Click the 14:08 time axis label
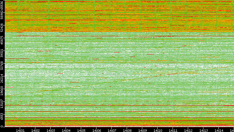234x132 pixels. click(x=127, y=130)
